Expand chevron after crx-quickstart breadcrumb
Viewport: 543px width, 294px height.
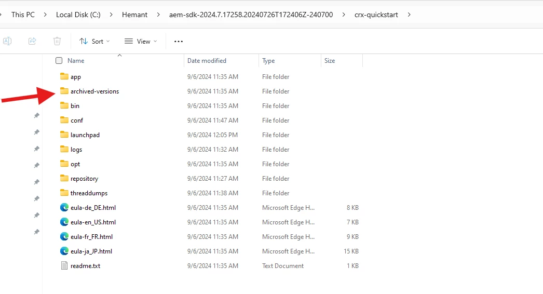coord(409,15)
